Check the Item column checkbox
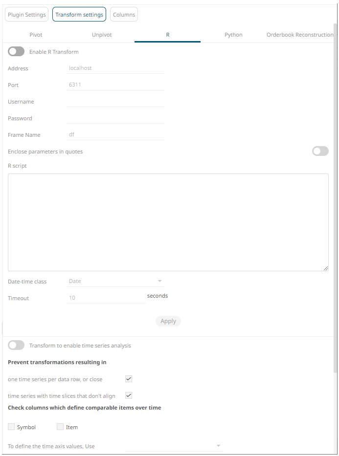 [60, 427]
